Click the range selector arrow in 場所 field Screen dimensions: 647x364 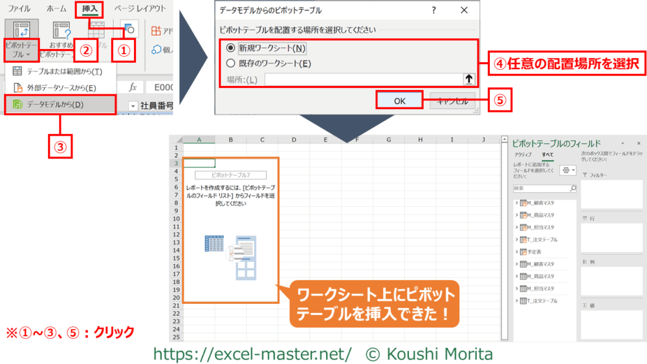coord(468,80)
